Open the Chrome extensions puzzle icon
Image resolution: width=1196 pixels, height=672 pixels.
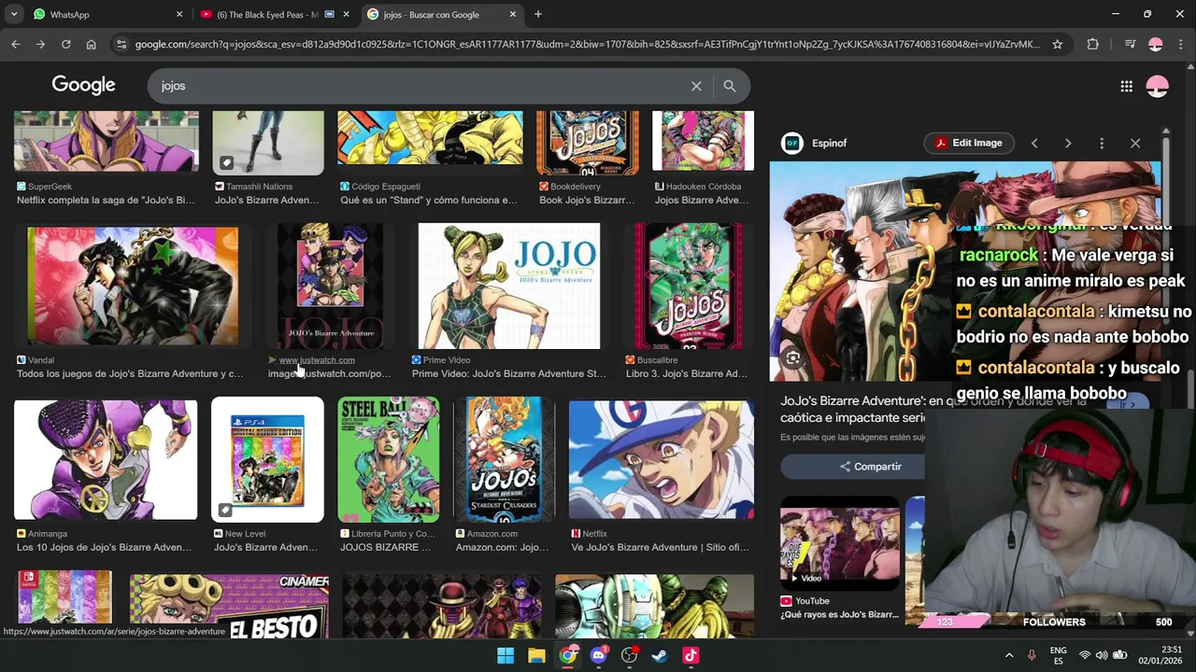[x=1092, y=44]
